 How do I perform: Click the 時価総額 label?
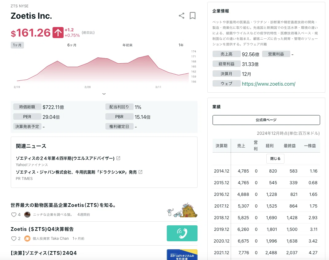point(27,107)
